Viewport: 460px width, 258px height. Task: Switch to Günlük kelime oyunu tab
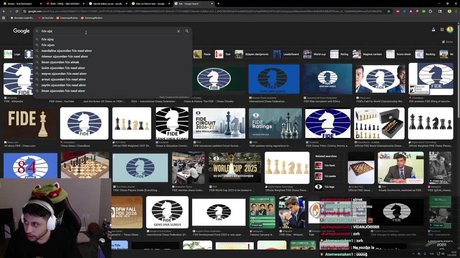(x=108, y=4)
